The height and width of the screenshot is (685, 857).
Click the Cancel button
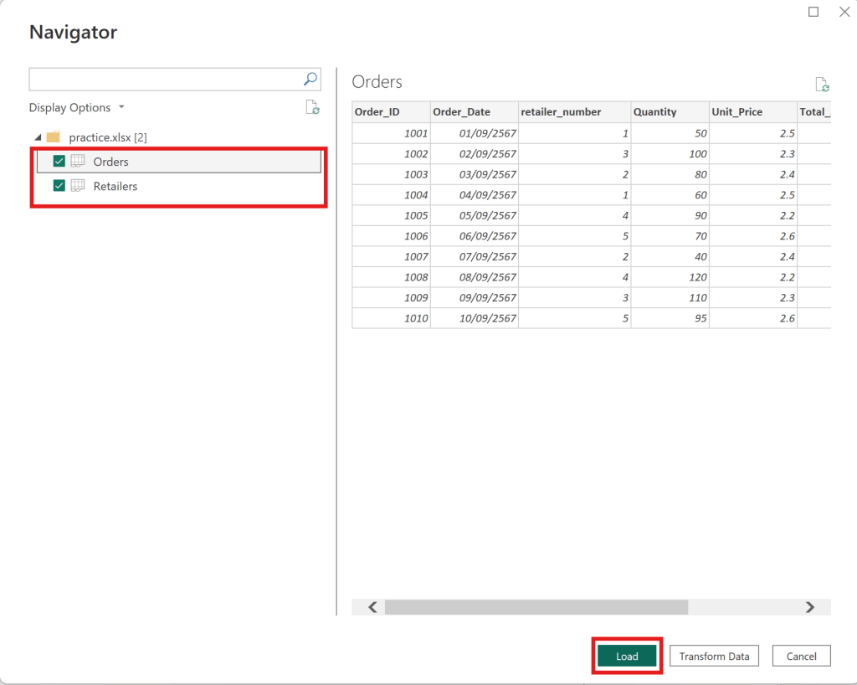(801, 656)
